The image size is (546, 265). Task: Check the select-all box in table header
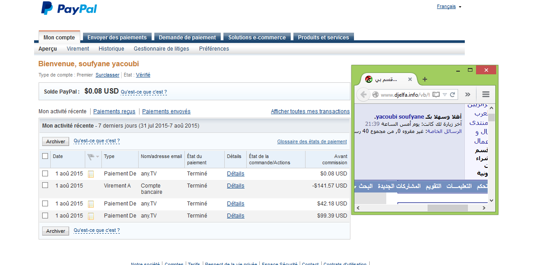coord(45,156)
